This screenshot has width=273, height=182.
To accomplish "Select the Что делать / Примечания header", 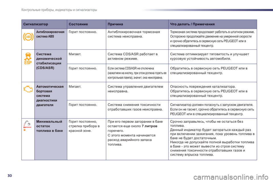I will coord(192,24).
